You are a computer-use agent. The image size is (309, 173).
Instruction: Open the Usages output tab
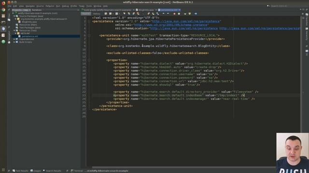[x=36, y=171]
